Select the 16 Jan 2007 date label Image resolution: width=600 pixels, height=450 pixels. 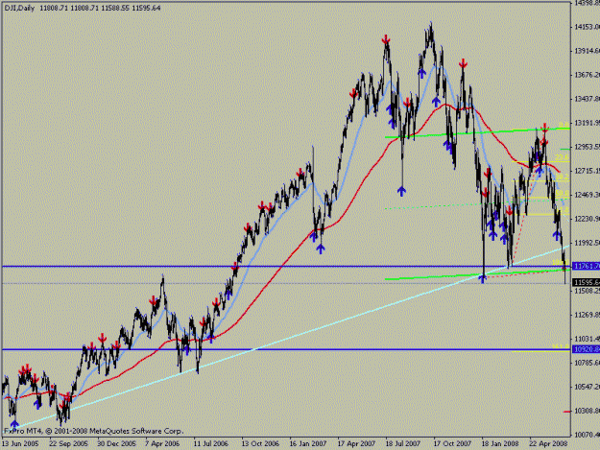(307, 444)
